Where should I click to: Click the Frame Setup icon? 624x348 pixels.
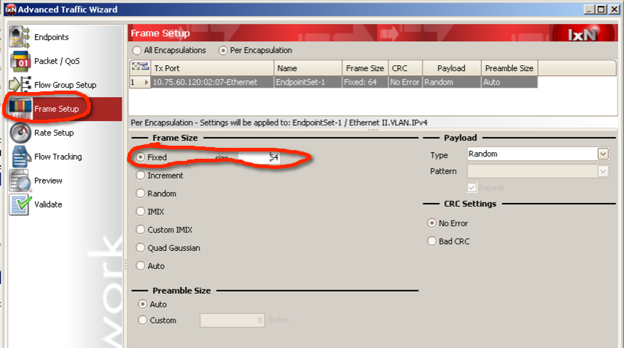(x=20, y=108)
